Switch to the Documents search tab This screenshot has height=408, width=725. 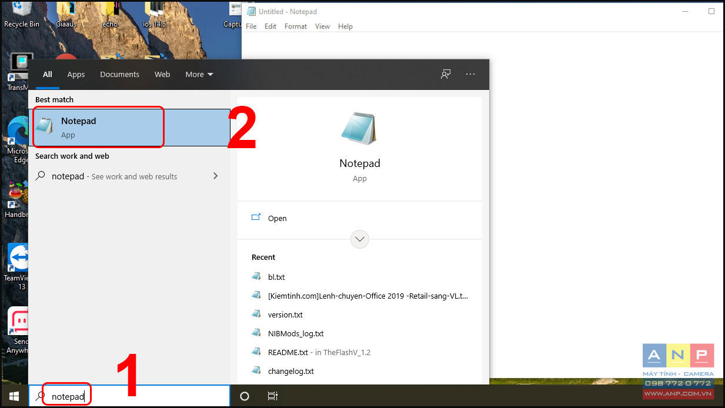[x=119, y=74]
